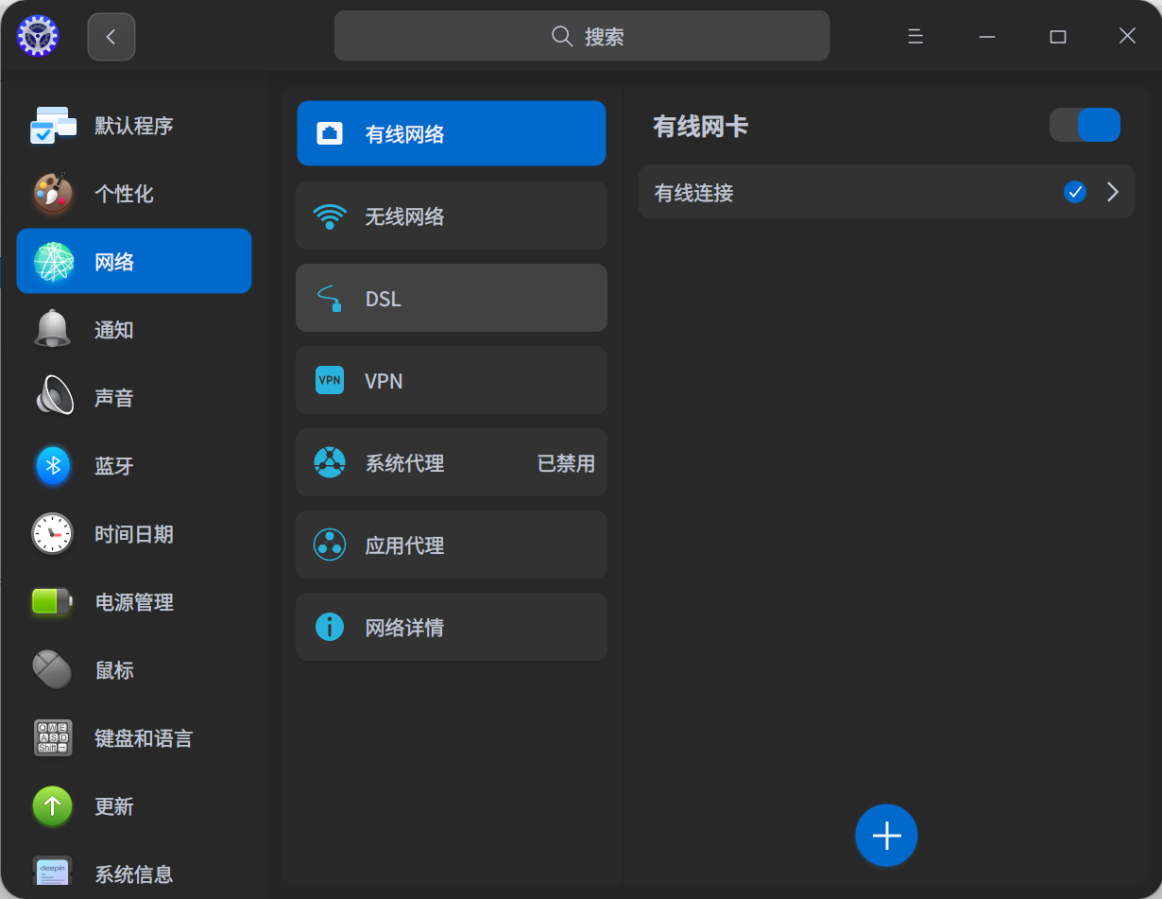The width and height of the screenshot is (1162, 899).
Task: Click the 时间日期 clock icon
Action: click(53, 534)
